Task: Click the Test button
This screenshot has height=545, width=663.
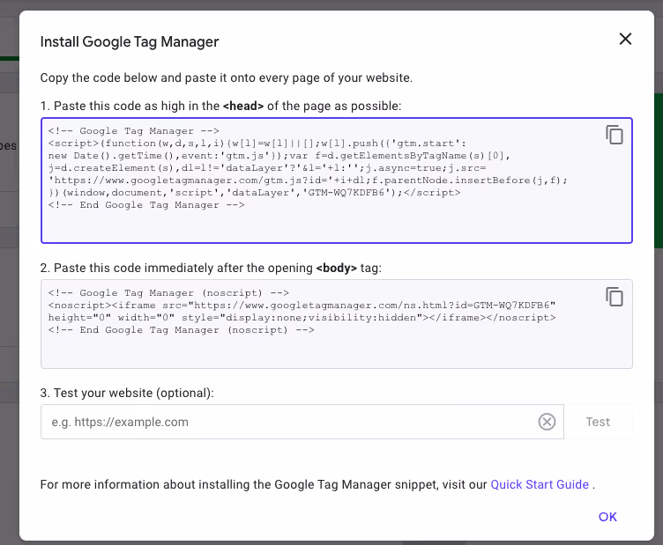Action: [x=598, y=422]
